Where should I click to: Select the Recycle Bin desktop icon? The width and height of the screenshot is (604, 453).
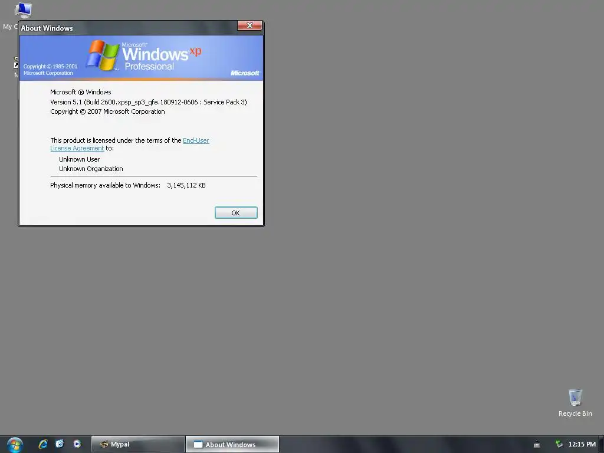coord(575,402)
